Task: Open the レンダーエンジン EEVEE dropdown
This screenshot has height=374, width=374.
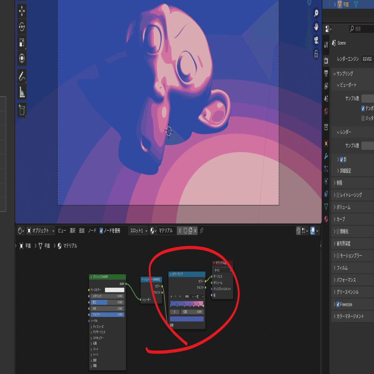Action: coord(367,59)
